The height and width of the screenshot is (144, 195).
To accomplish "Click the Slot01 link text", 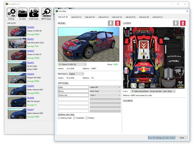I will [31, 39].
